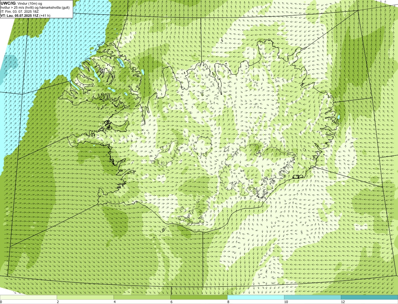398x304 pixels.
Task: Click the 'VT: Lau. 05.07.2025 11Z (+41 h)' line
Action: click(x=25, y=16)
